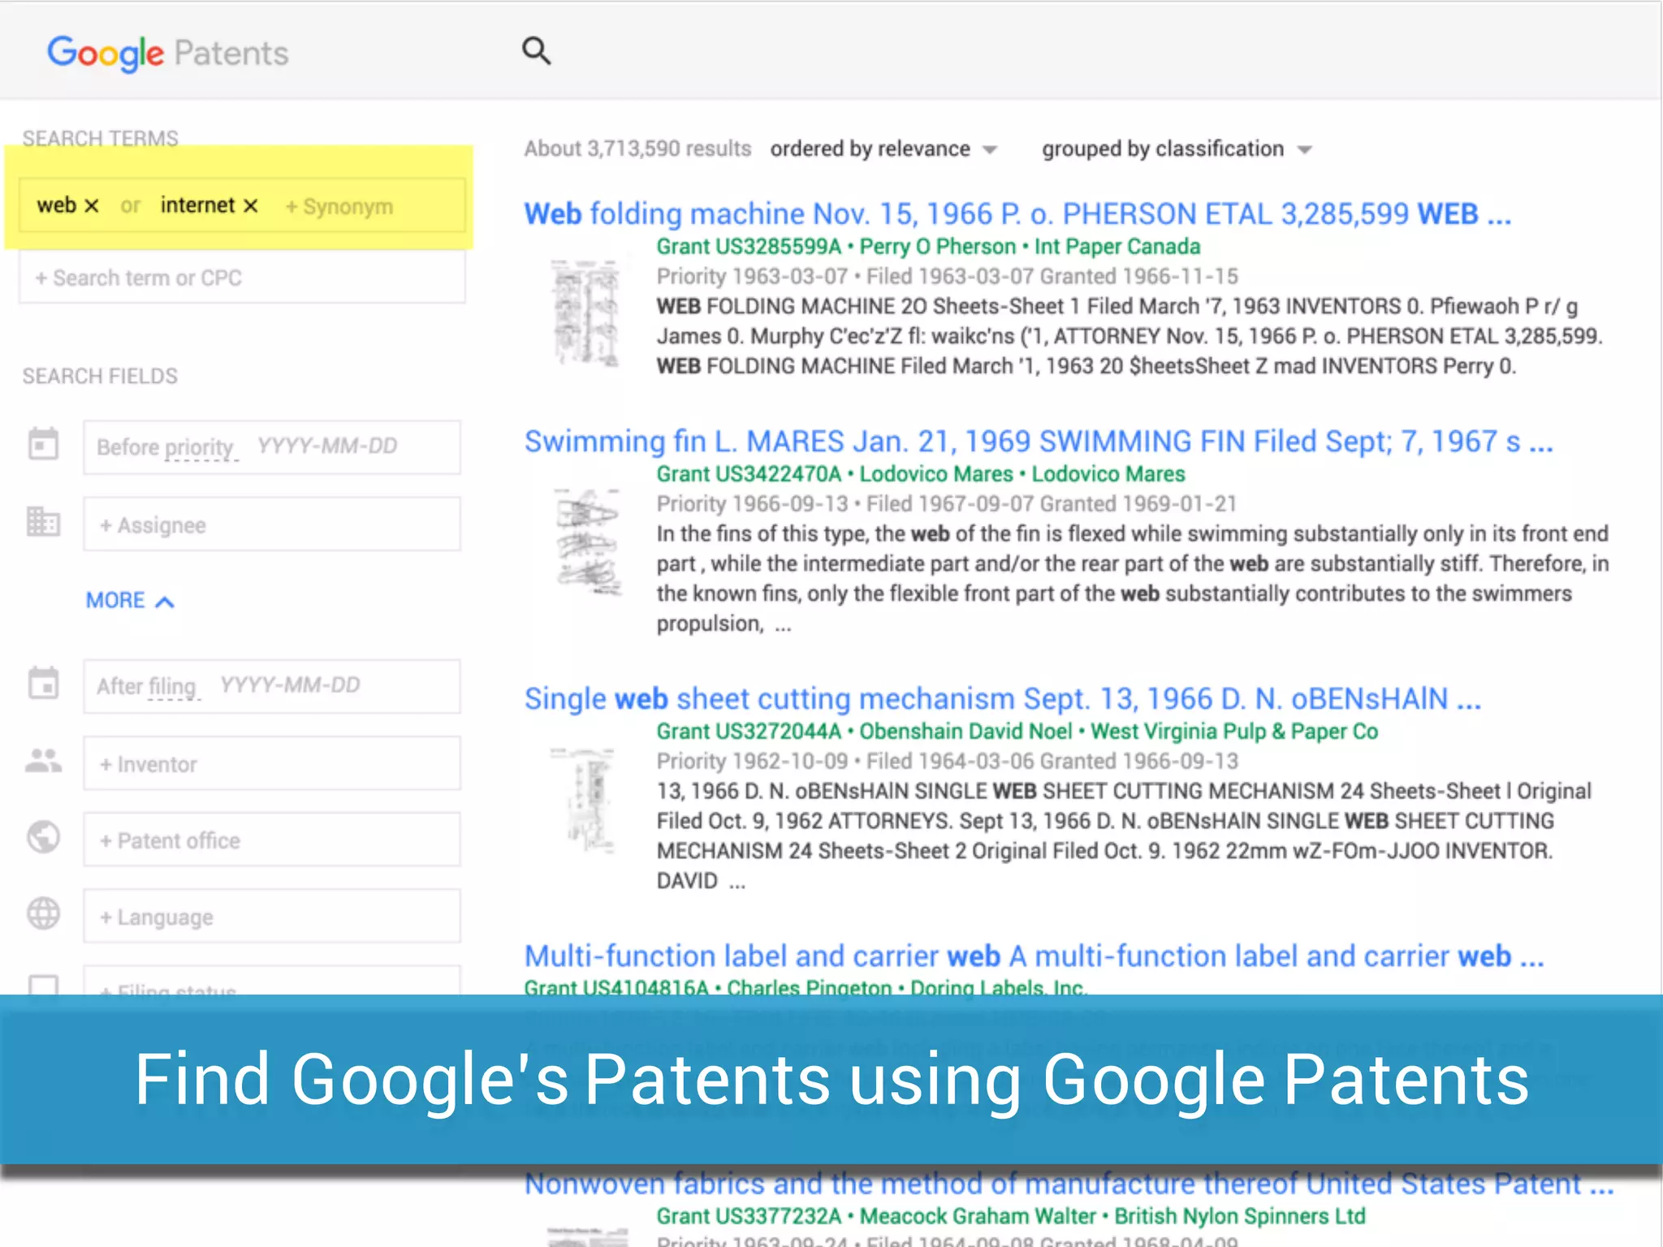Viewport: 1663px width, 1247px height.
Task: Open the 'grouped by classification' dropdown
Action: coord(1177,149)
